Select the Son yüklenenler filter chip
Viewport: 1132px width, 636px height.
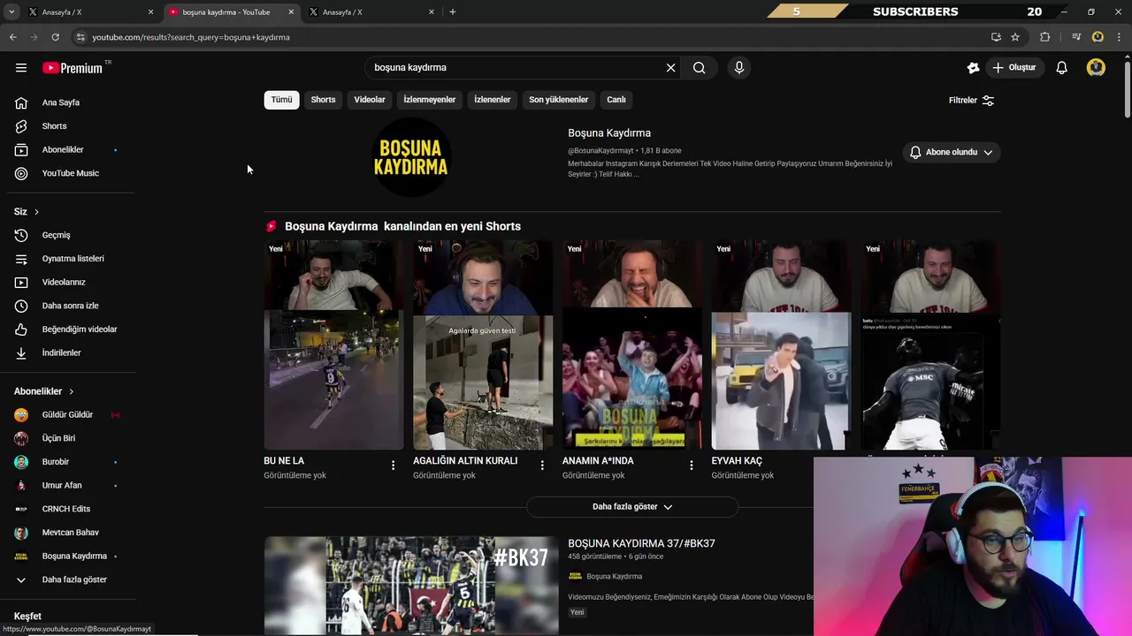pyautogui.click(x=558, y=100)
